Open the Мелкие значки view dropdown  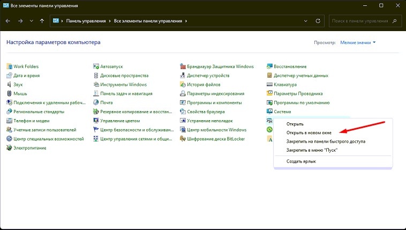pos(358,42)
